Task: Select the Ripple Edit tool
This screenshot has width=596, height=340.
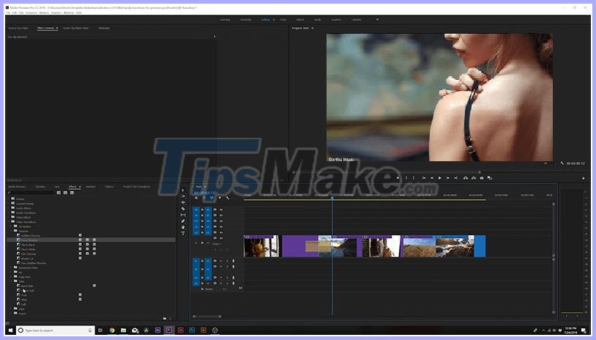Action: [183, 202]
